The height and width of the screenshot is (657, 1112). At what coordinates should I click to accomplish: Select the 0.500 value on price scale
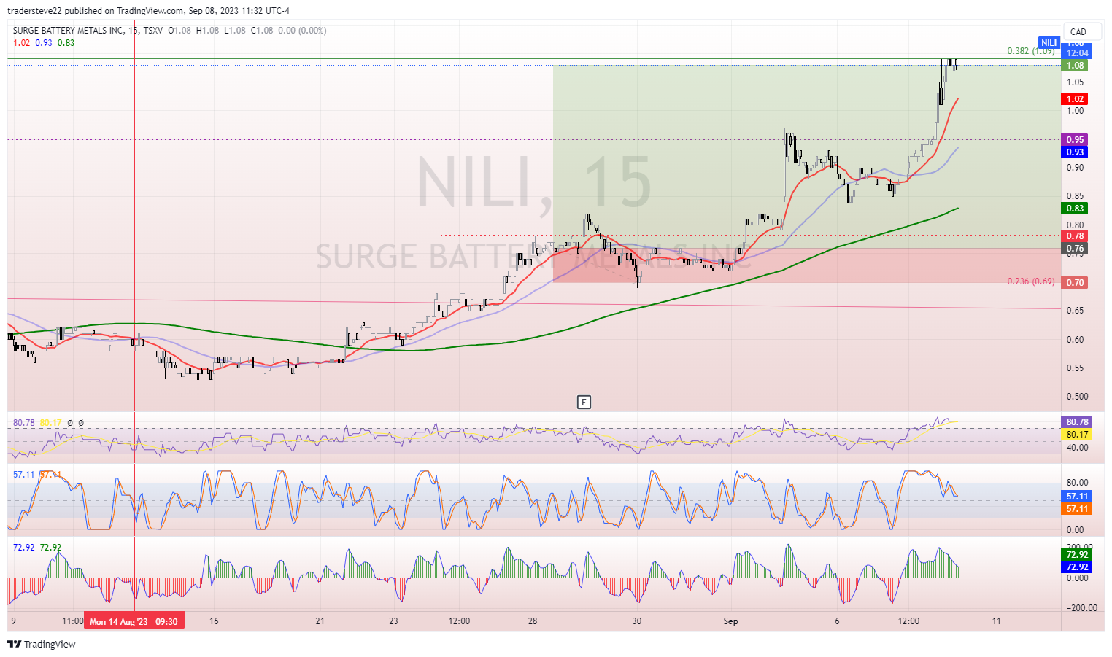[x=1077, y=397]
